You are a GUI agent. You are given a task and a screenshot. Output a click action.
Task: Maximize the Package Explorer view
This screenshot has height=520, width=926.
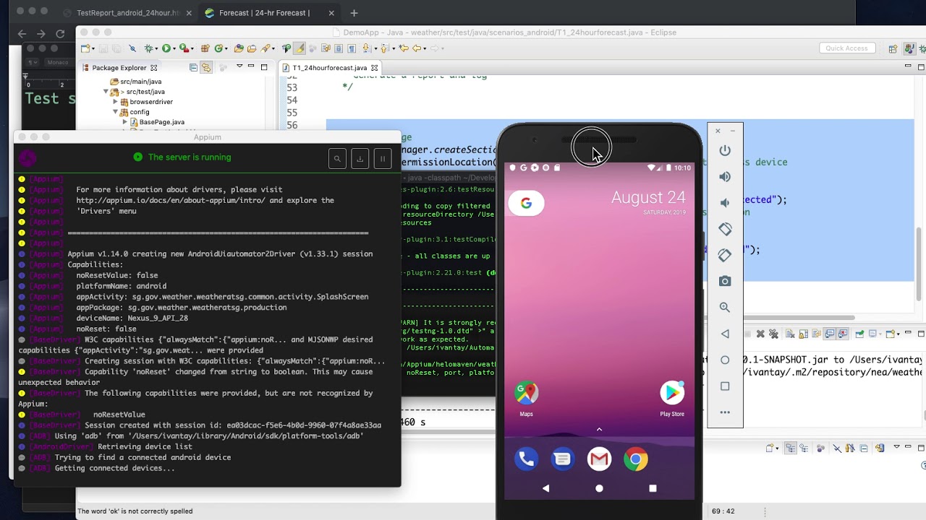pos(264,66)
